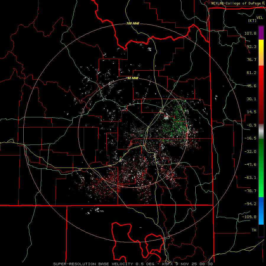Image resolution: width=266 pixels, height=266 pixels.
Task: Pick the gray near-zero segment of the color bar
Action: pos(261,132)
